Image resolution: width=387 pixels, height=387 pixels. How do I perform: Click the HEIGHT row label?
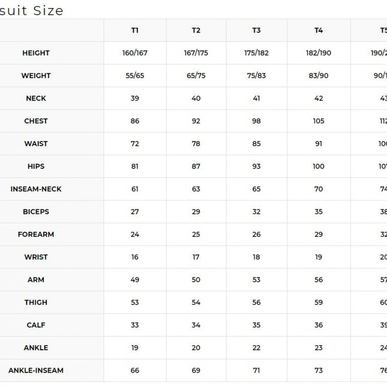[x=36, y=53]
